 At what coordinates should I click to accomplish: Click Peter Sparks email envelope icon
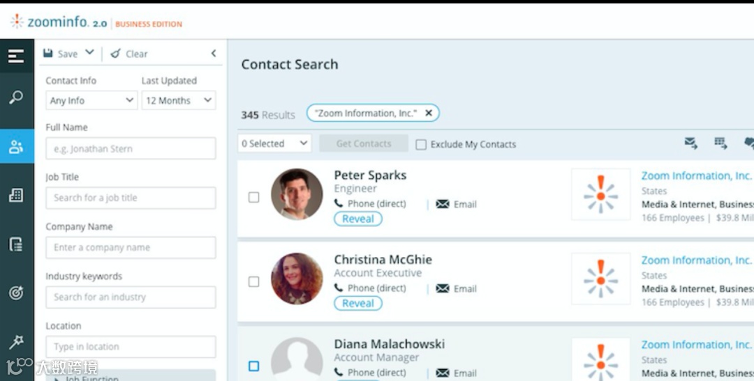[443, 204]
